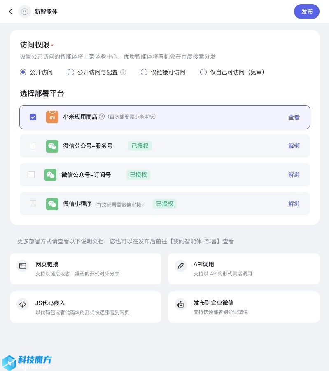
Task: Click the 发布到企业微信 icon
Action: [x=181, y=304]
